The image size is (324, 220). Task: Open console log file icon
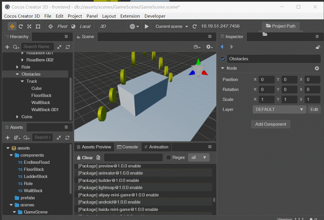coord(98,158)
